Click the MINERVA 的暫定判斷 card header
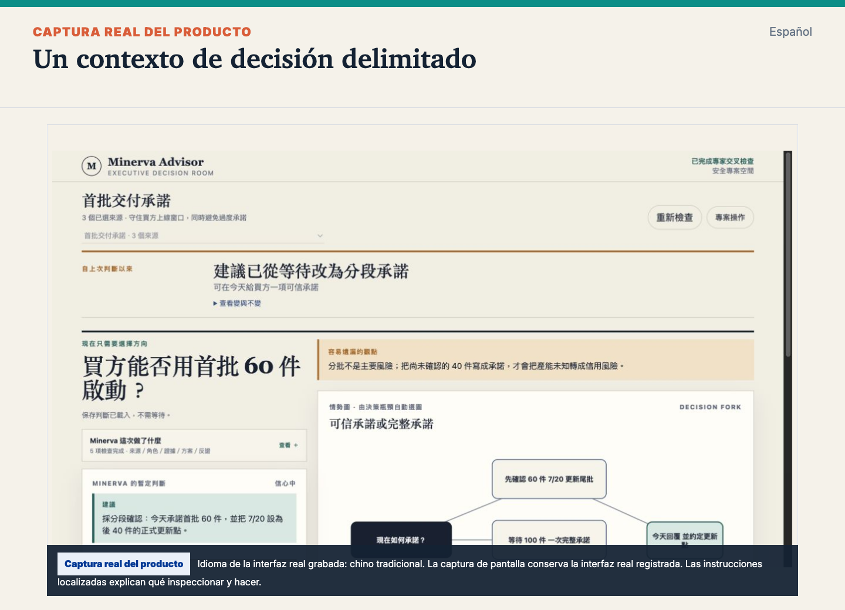This screenshot has height=610, width=845. [x=129, y=483]
